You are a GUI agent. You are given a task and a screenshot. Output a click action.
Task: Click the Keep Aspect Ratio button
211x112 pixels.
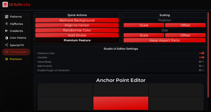[x=165, y=40]
